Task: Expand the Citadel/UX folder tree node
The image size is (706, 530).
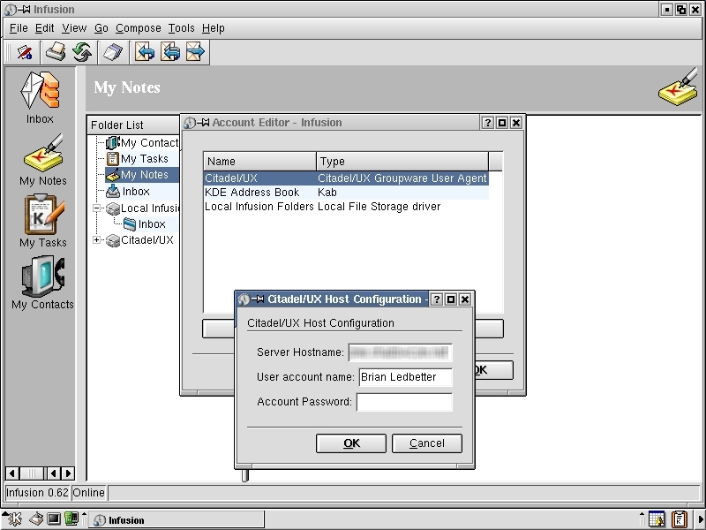Action: point(96,240)
